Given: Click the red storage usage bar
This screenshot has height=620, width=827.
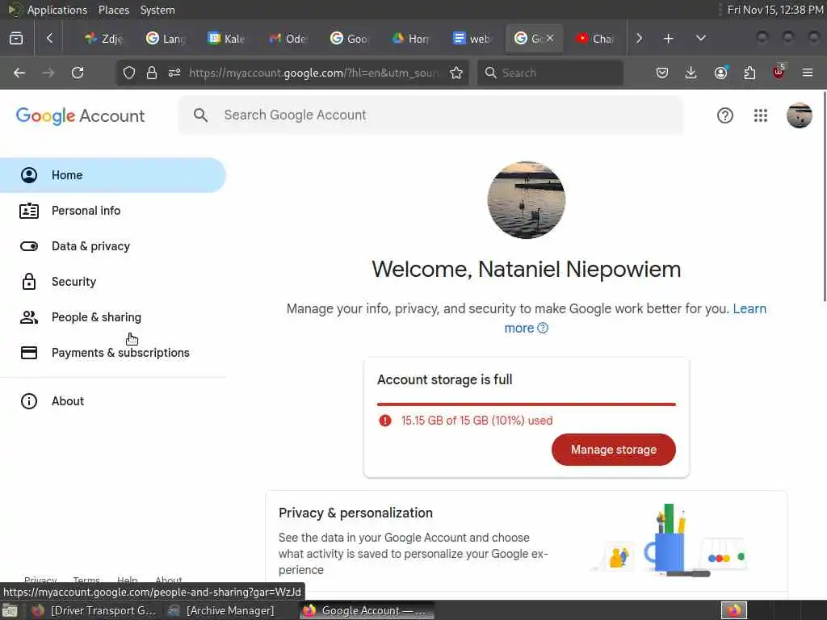Looking at the screenshot, I should tap(527, 404).
